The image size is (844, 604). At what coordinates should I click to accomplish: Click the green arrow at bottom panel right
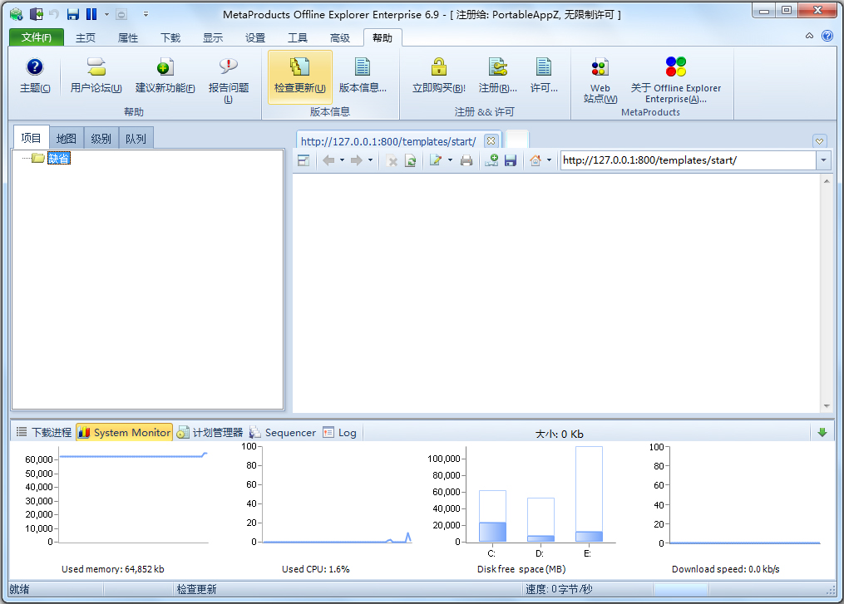822,432
